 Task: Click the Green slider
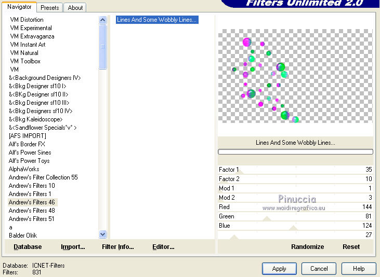(x=295, y=216)
